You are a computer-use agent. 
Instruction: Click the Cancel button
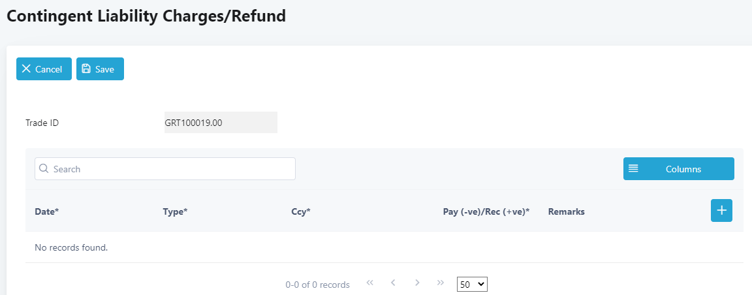[x=44, y=69]
